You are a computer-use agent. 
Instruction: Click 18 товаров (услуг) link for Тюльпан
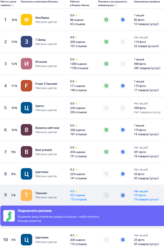click(x=146, y=200)
